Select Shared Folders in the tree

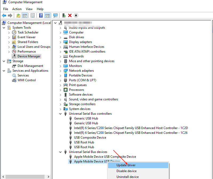[28, 42]
